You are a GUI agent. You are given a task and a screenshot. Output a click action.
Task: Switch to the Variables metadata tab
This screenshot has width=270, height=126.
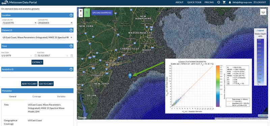(61, 96)
